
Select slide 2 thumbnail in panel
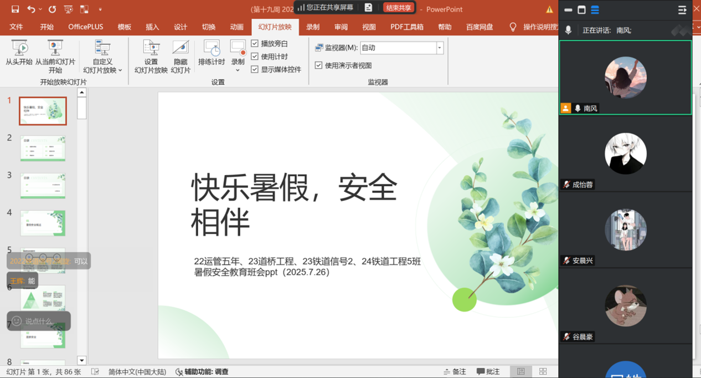pos(43,148)
